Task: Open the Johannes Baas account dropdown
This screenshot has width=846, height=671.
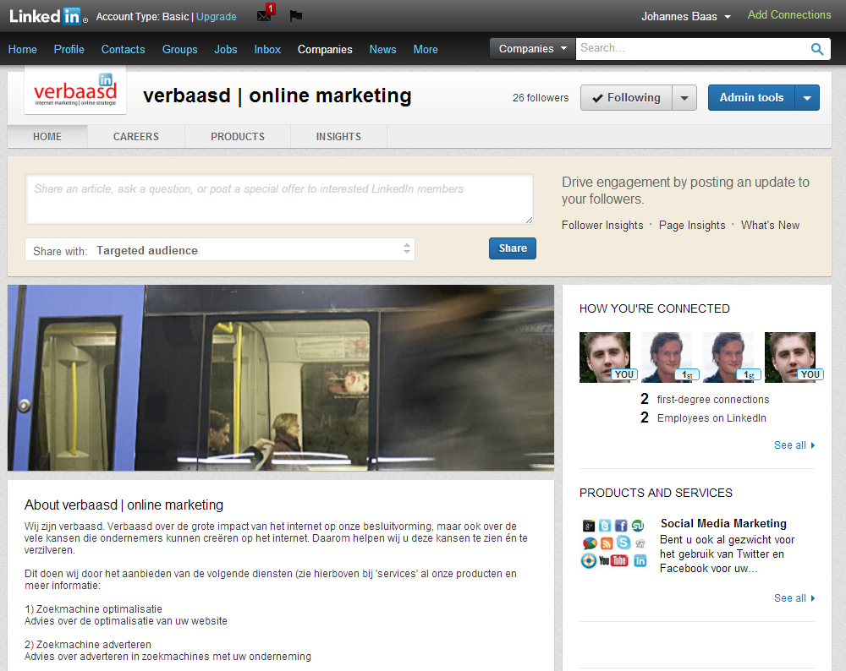Action: click(x=686, y=17)
